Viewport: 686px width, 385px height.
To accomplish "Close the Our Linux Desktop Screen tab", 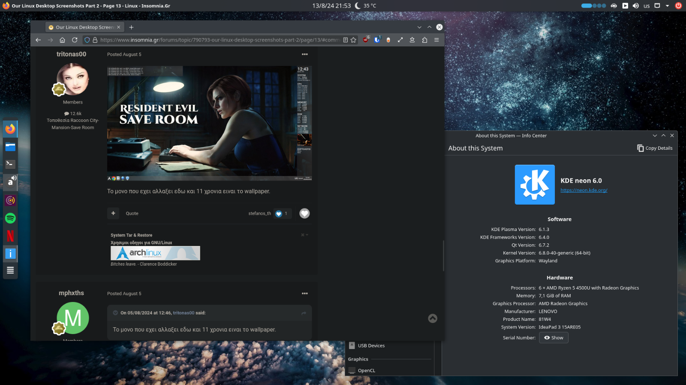I will [x=119, y=27].
